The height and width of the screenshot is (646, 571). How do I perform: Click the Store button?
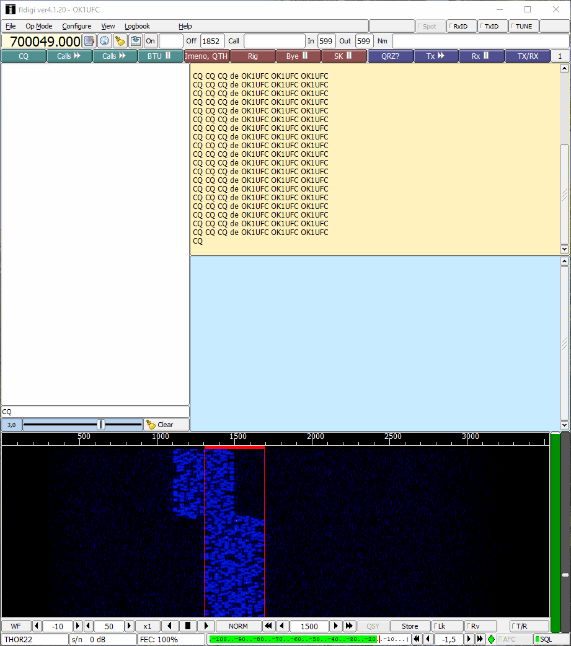(410, 626)
